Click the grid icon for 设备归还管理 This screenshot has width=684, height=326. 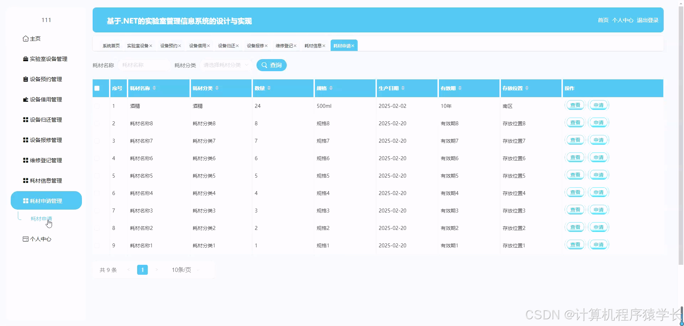(x=25, y=120)
